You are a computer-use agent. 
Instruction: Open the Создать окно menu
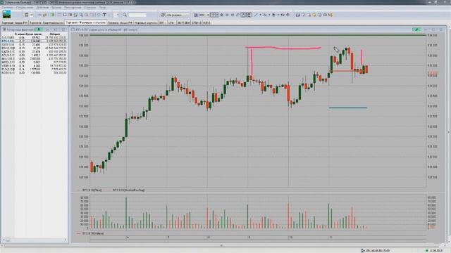[25, 8]
